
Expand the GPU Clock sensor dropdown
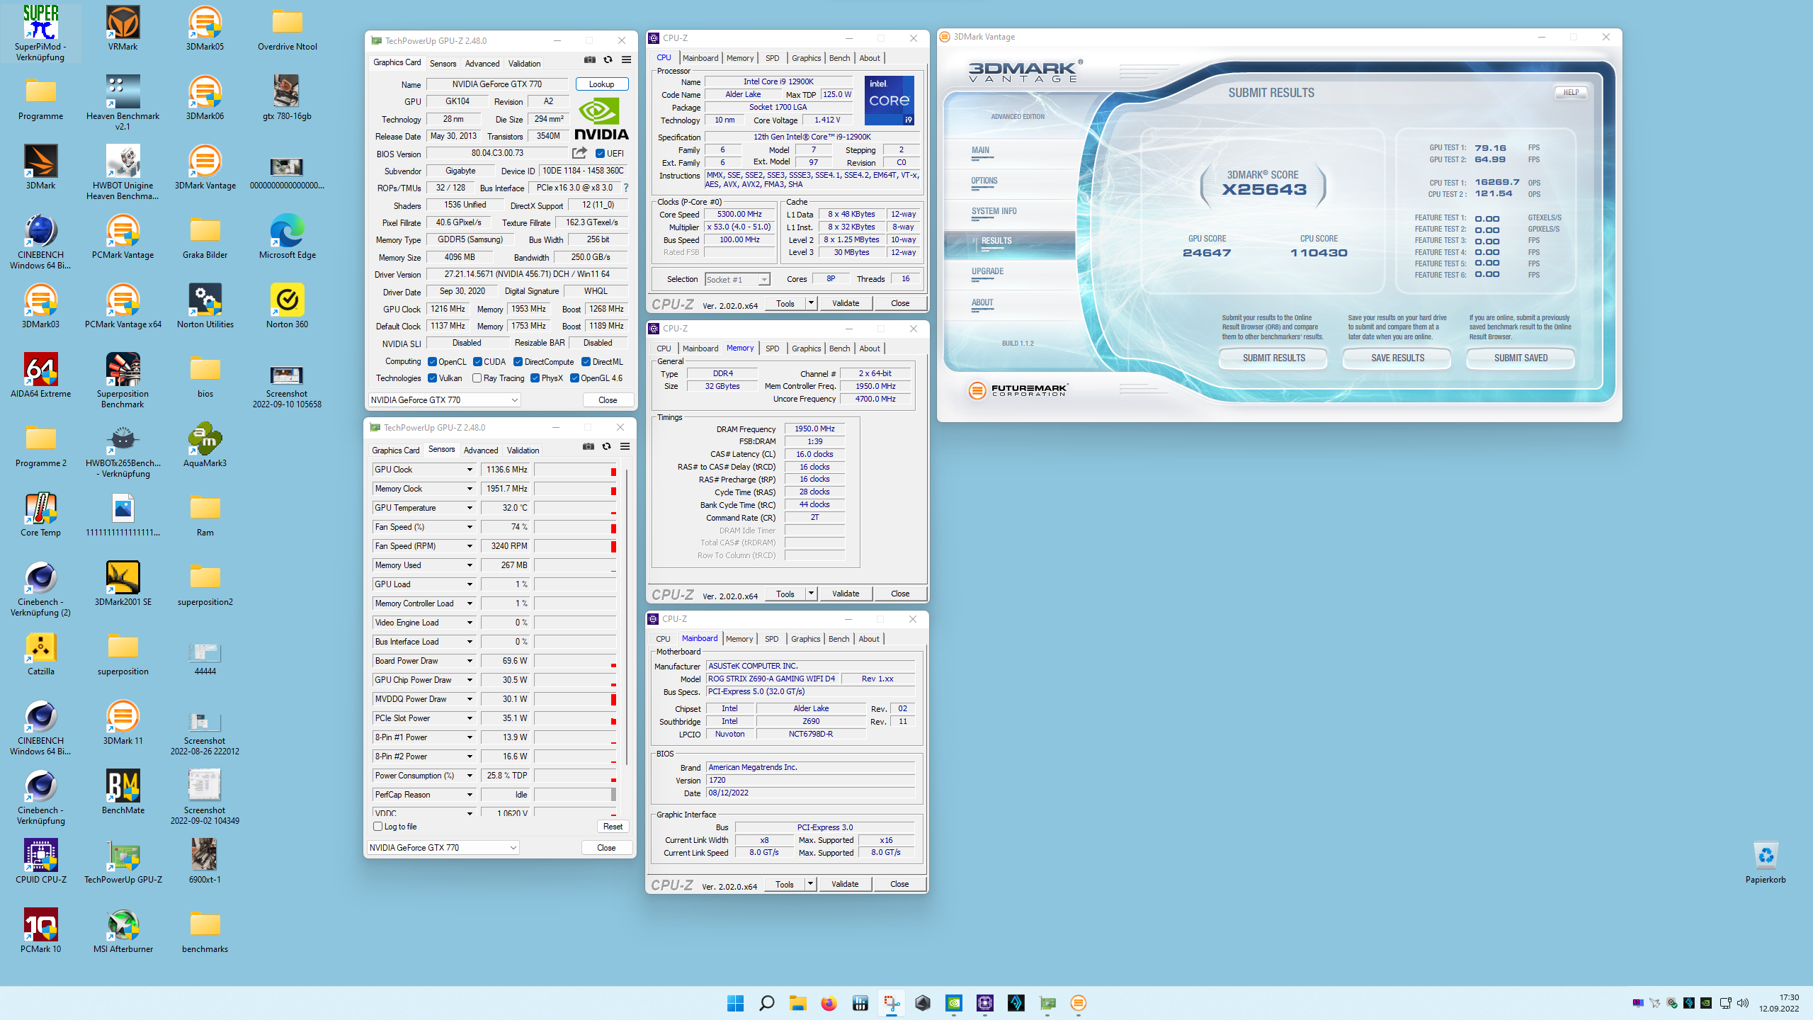[469, 470]
